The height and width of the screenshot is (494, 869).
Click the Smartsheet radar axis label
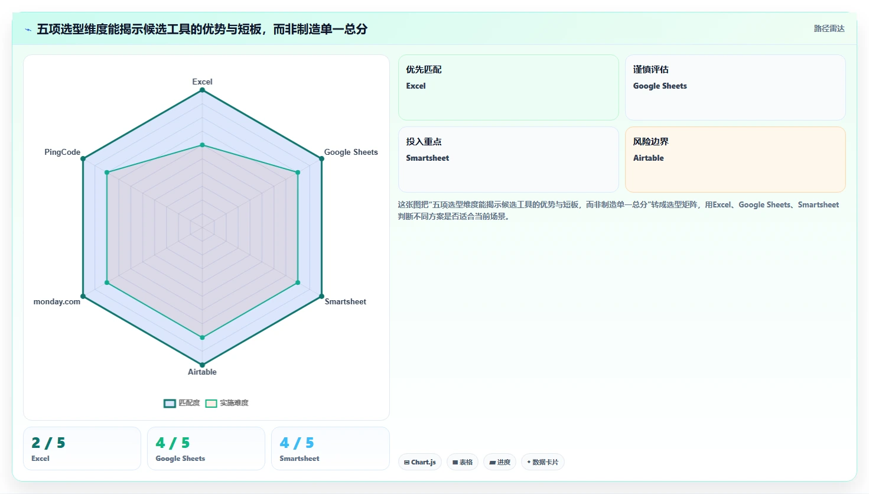346,301
